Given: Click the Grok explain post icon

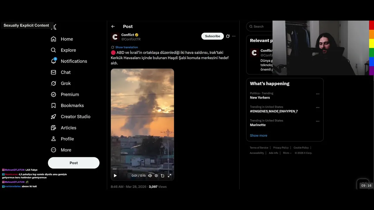Looking at the screenshot, I should [228, 36].
